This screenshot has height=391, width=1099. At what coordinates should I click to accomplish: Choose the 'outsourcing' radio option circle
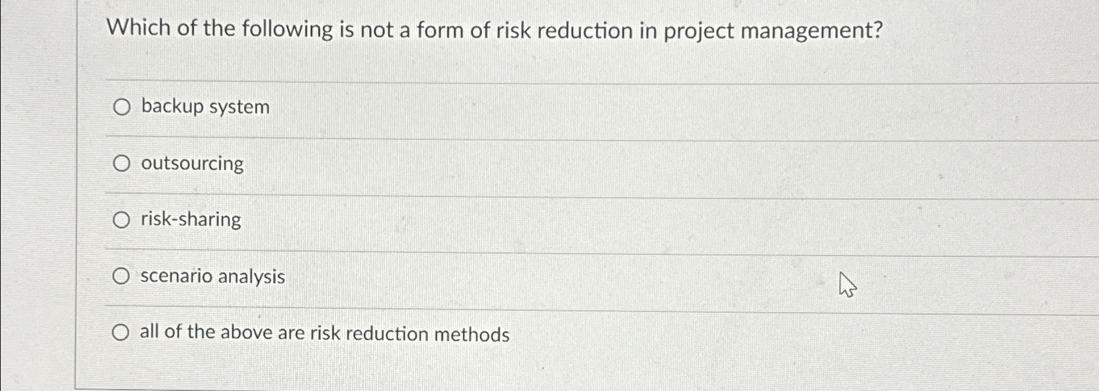click(121, 164)
